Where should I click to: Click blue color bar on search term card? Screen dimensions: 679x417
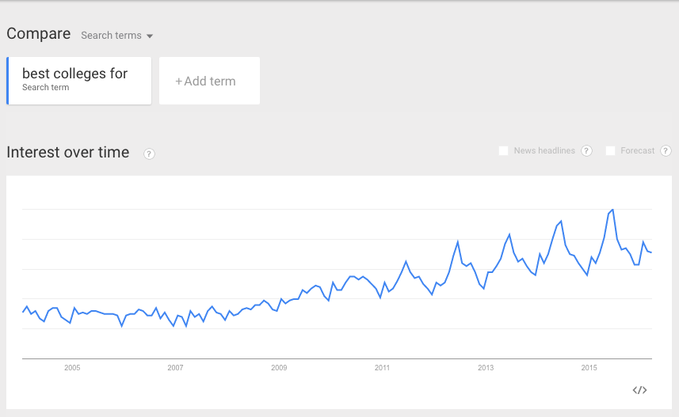tap(7, 81)
